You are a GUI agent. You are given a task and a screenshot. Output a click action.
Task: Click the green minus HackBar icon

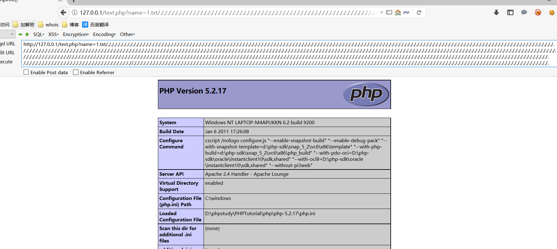pyautogui.click(x=21, y=34)
